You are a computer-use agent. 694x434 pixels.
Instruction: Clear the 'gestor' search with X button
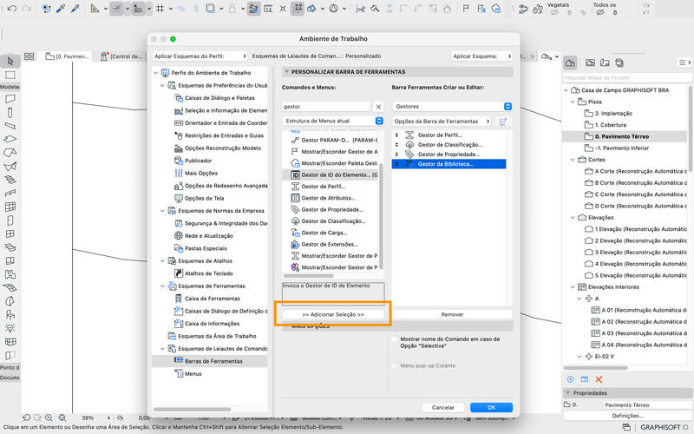[x=378, y=107]
